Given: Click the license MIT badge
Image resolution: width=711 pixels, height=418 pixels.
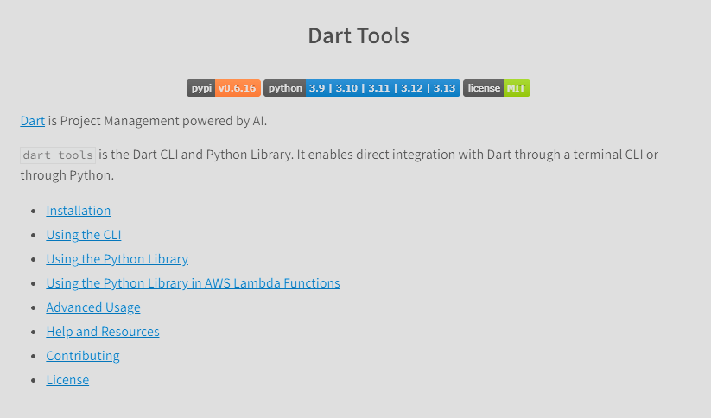Looking at the screenshot, I should click(497, 88).
